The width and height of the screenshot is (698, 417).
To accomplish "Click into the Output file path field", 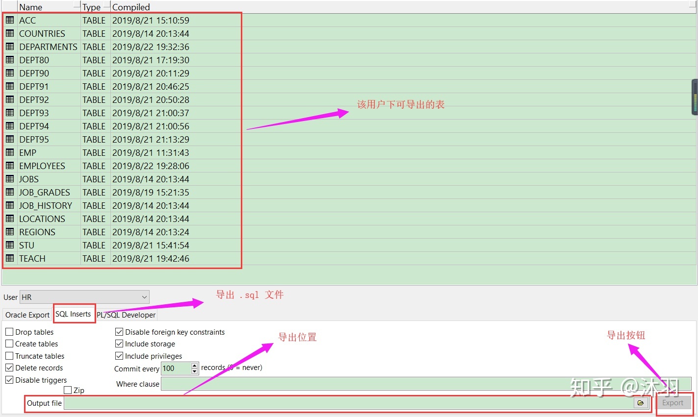I will (x=348, y=403).
